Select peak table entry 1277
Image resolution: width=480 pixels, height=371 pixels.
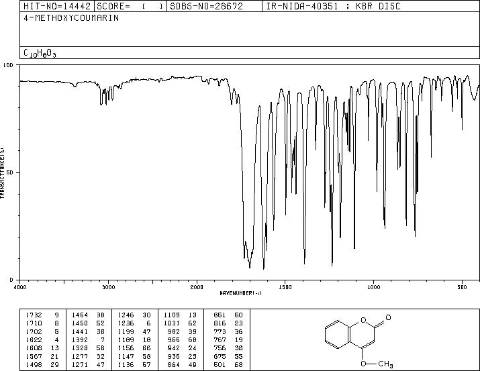[x=89, y=357]
